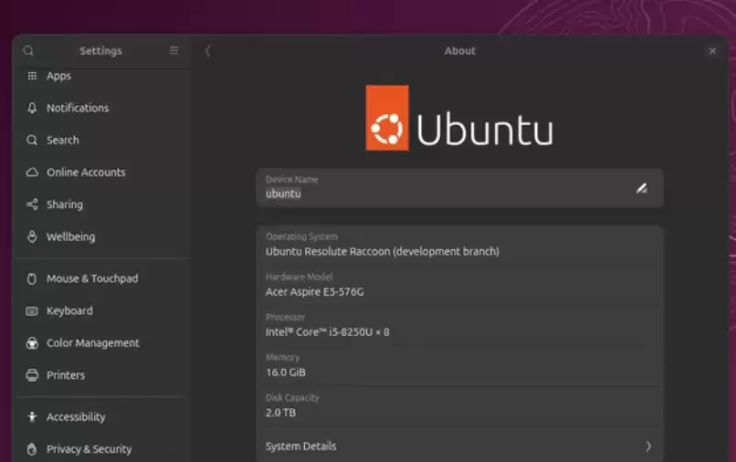Click the Device Name field 'ubuntu'
736x462 pixels.
tap(459, 188)
